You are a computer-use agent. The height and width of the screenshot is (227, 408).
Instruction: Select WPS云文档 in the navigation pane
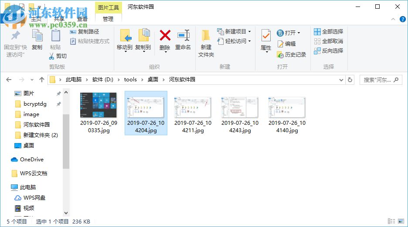tap(34, 173)
